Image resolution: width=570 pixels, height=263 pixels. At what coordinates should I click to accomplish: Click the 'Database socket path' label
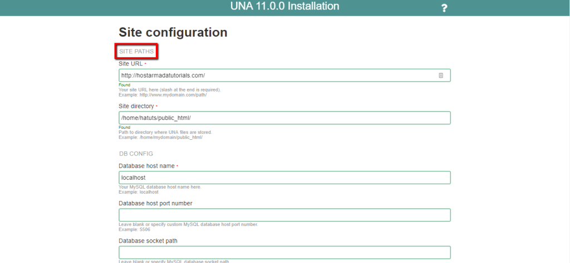tap(148, 241)
